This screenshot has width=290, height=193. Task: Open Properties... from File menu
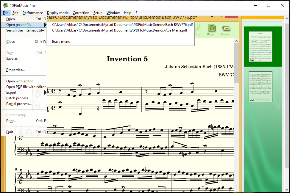tap(24, 70)
